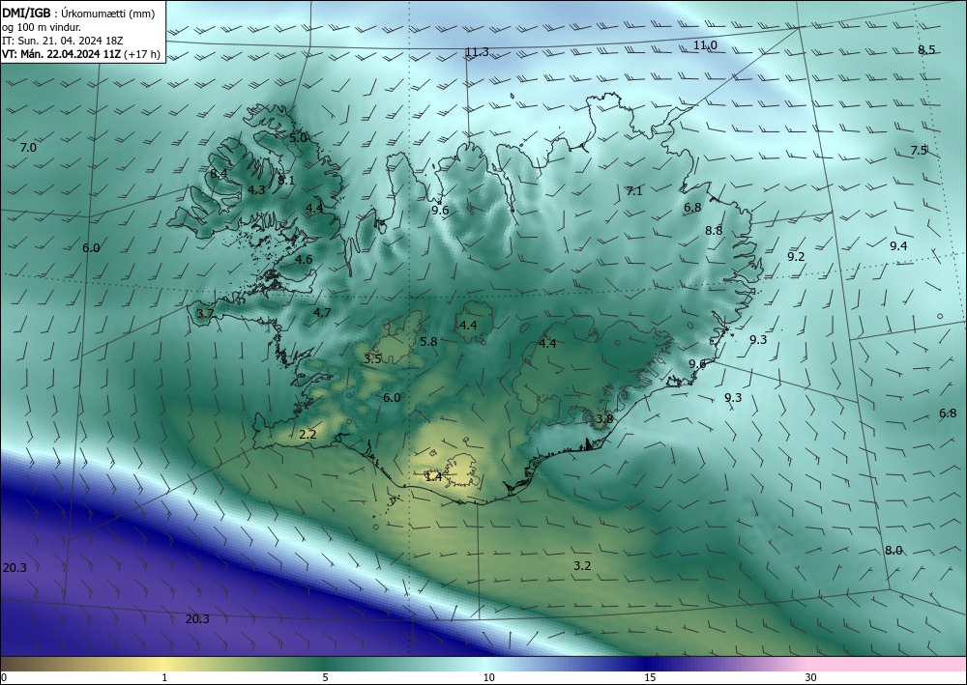Click the legend tick label 5

pyautogui.click(x=325, y=678)
